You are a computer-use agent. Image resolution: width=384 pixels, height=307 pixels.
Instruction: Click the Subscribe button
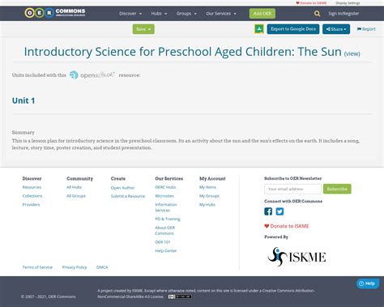[x=337, y=189]
